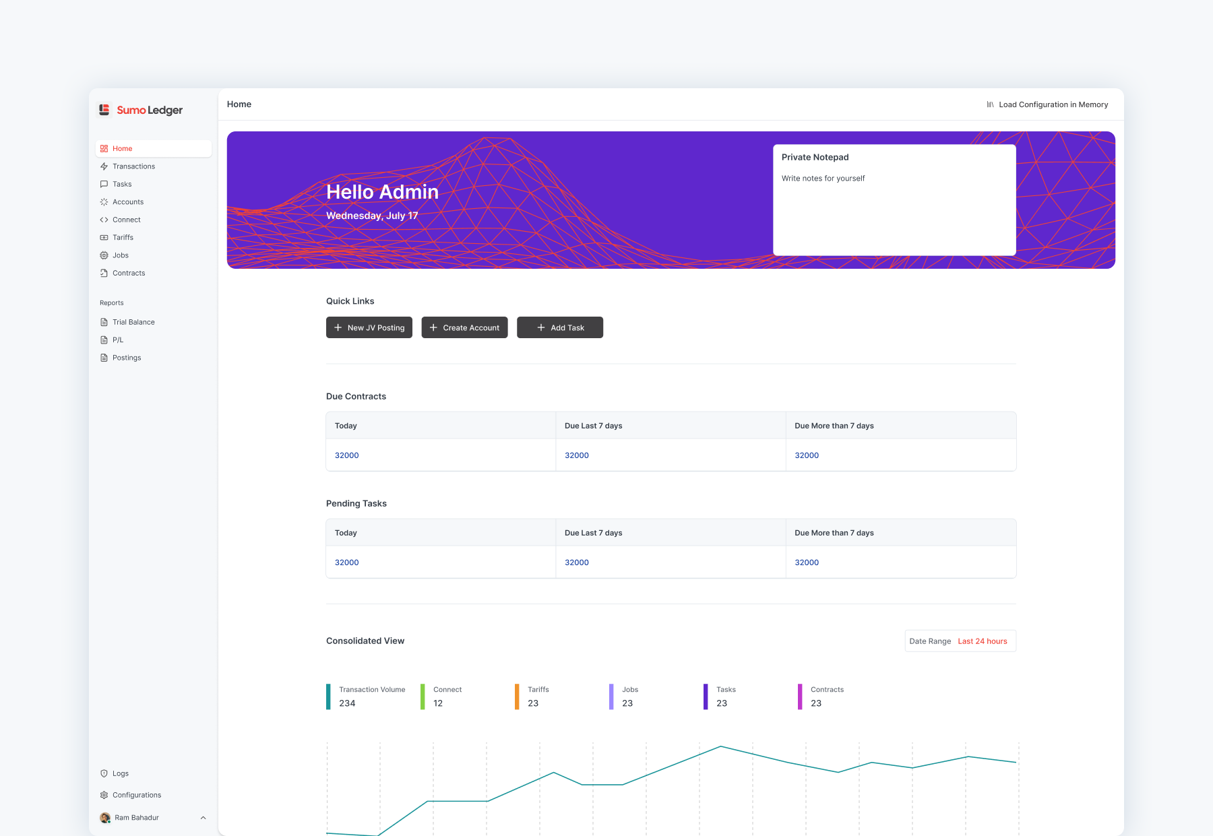The height and width of the screenshot is (836, 1213).
Task: Select the teal Transaction Volume color bar
Action: coord(328,697)
